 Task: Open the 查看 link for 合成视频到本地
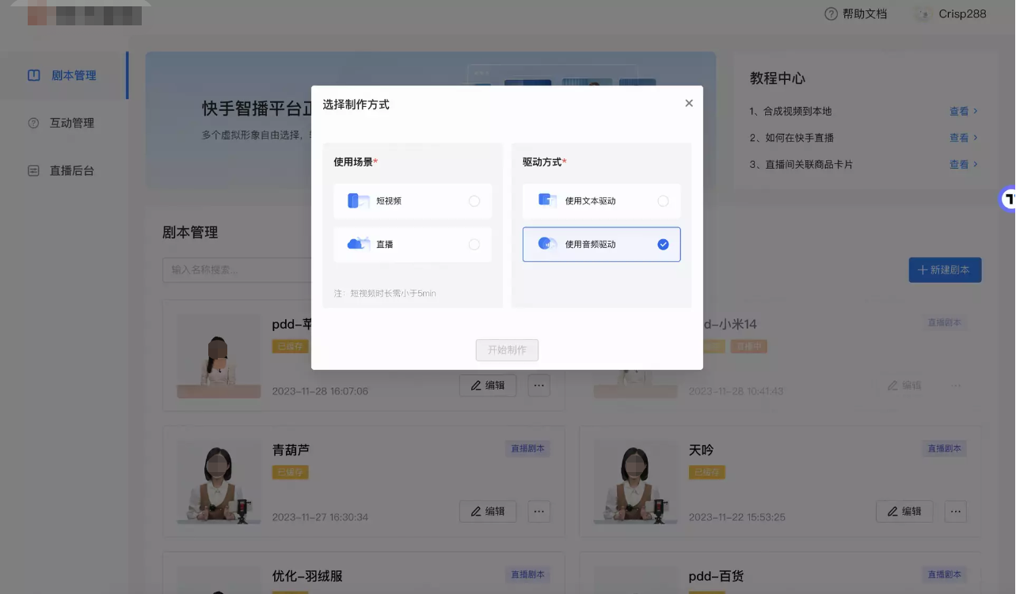960,112
